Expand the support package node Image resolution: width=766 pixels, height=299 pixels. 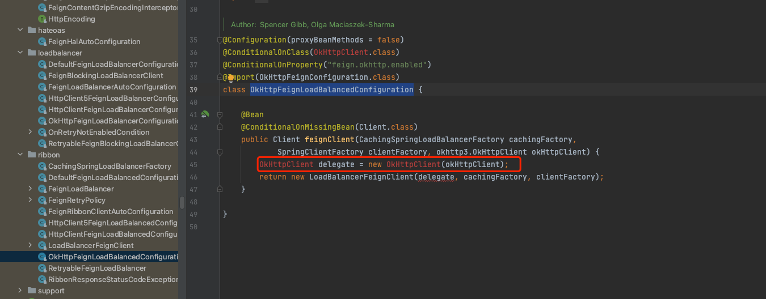[20, 291]
